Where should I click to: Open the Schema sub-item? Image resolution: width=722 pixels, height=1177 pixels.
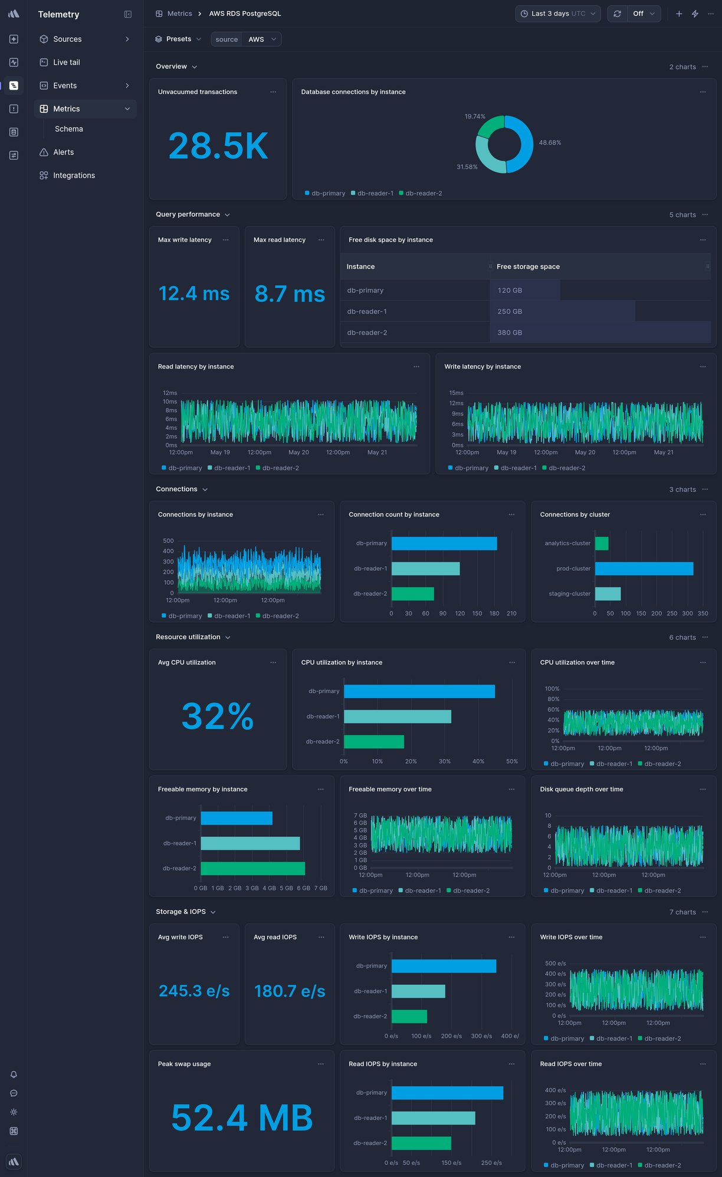69,129
